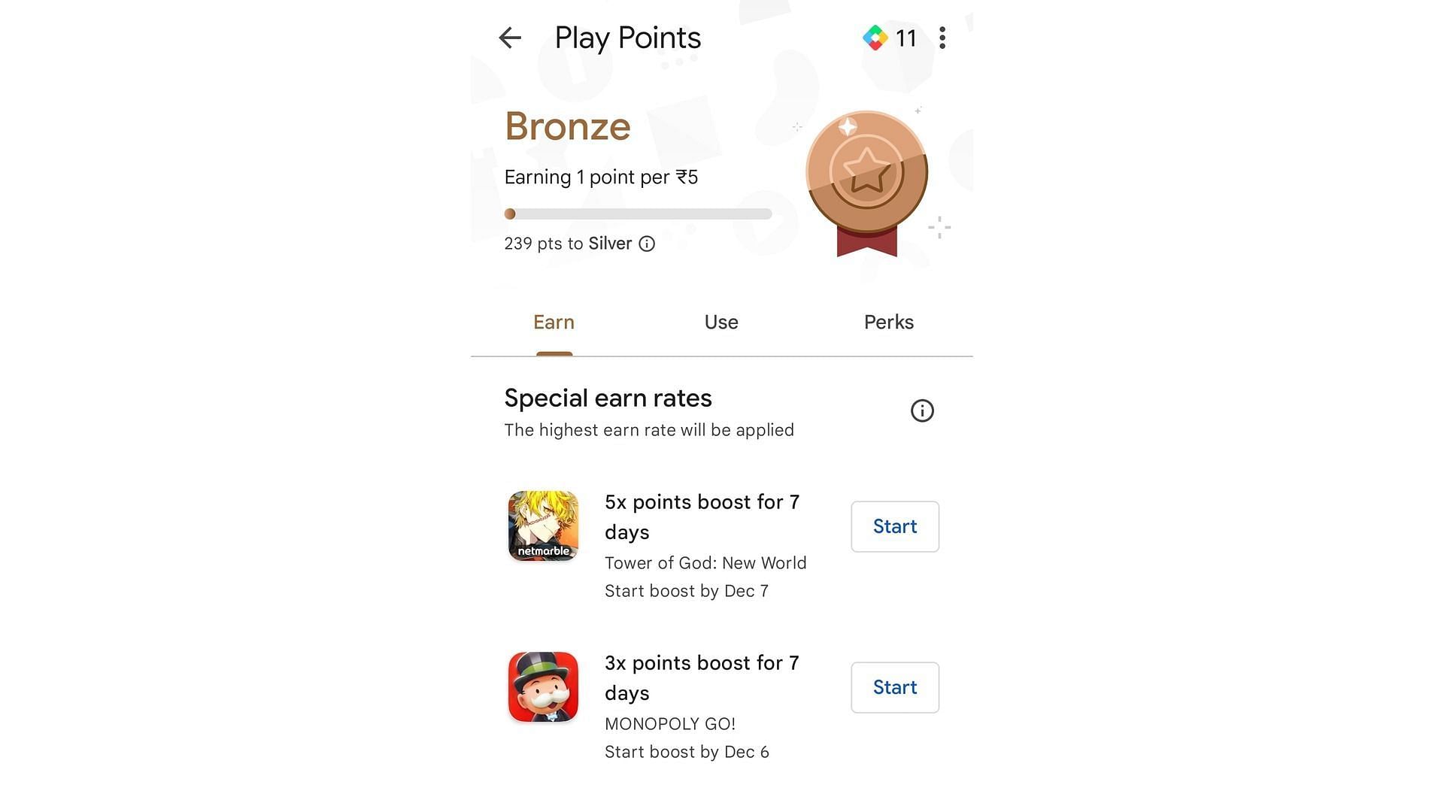Image resolution: width=1444 pixels, height=812 pixels.
Task: Click the progress bar toward Silver level
Action: pos(639,214)
